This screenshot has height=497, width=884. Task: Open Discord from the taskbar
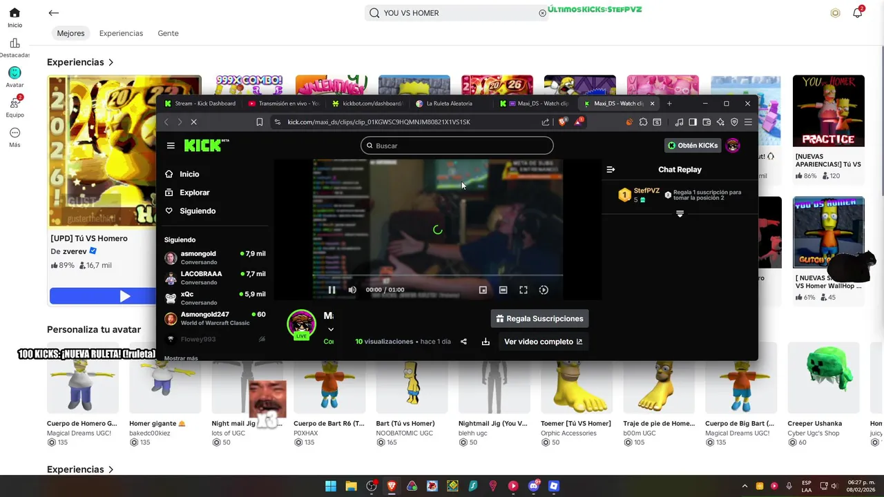coord(533,486)
